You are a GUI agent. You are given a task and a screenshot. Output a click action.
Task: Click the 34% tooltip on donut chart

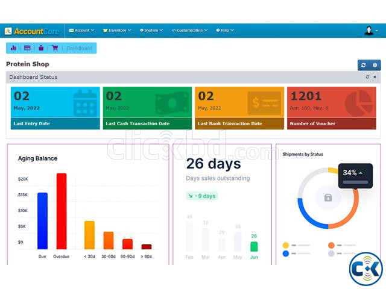355,176
